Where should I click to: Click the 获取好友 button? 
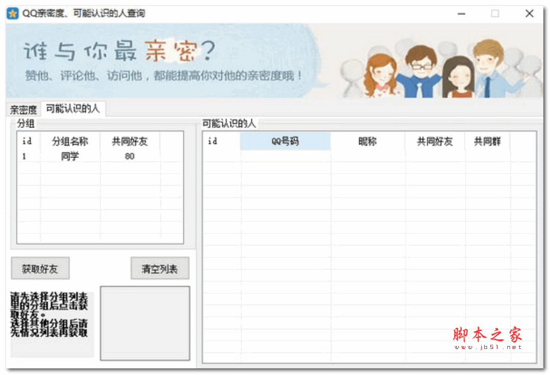coord(40,268)
